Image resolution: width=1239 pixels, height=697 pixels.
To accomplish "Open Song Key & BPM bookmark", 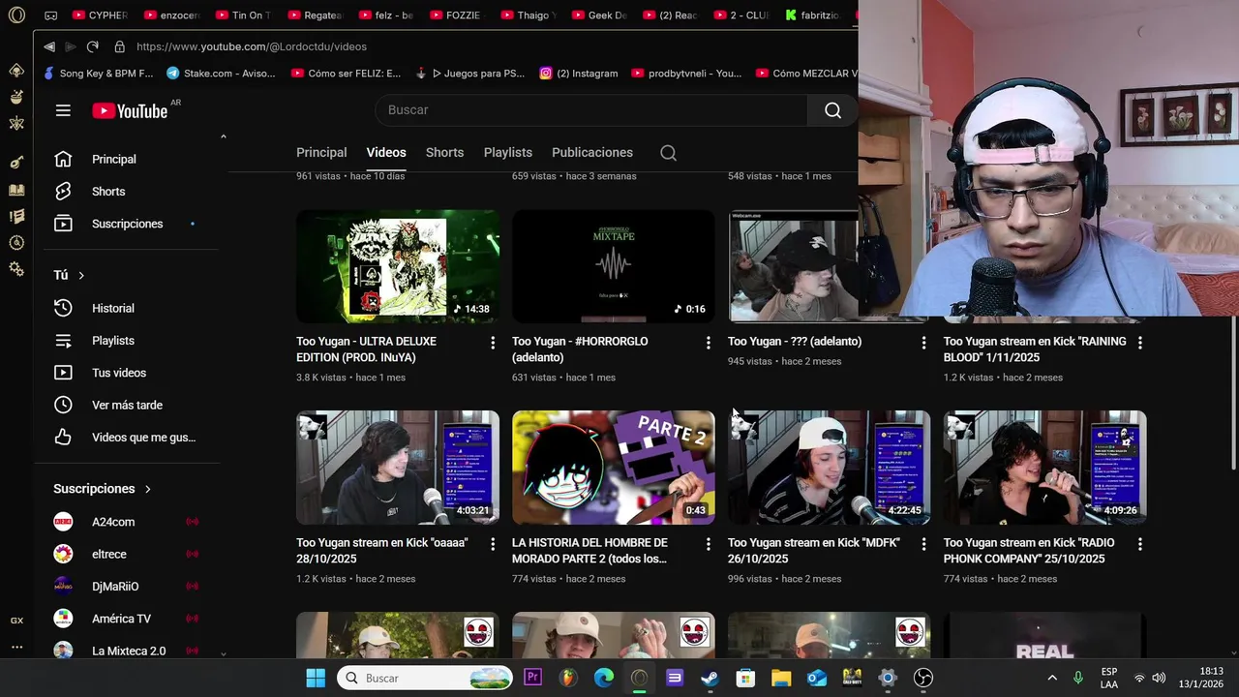I will pos(99,74).
